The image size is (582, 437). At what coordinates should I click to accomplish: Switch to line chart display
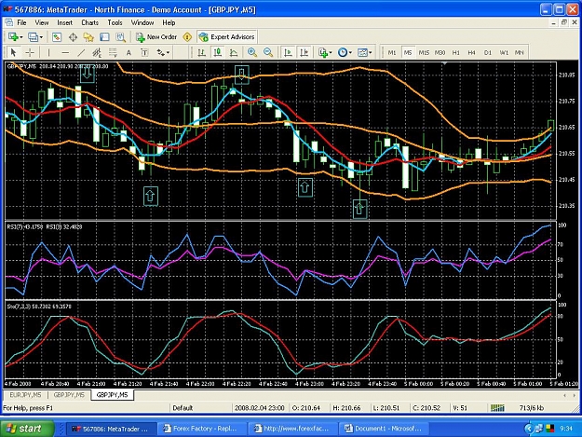(x=234, y=52)
